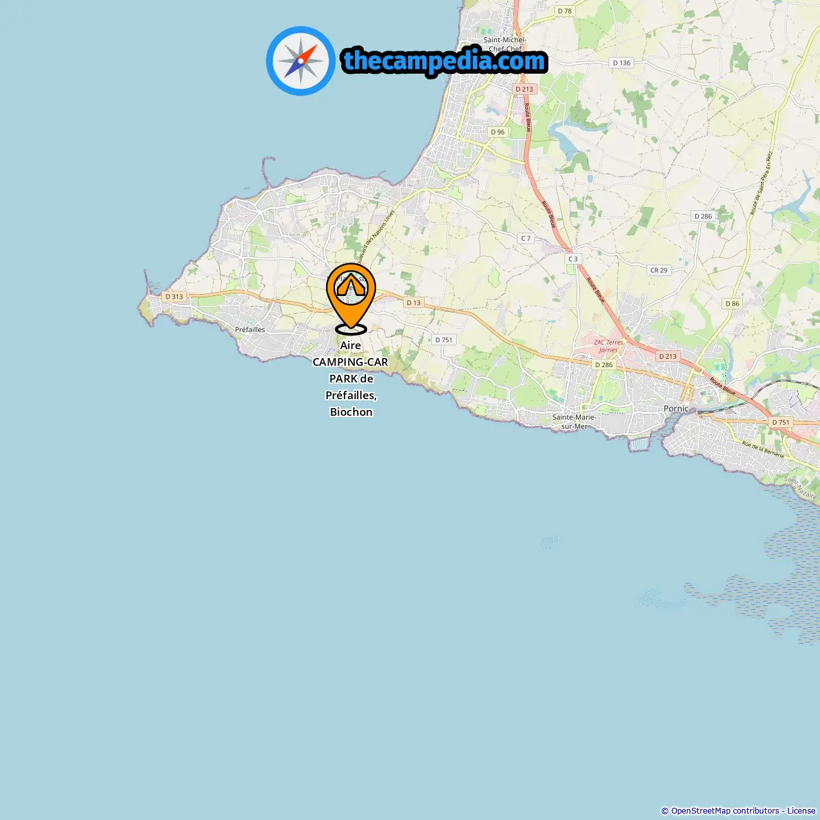
Task: Click the CR 29 road label
Action: click(x=659, y=270)
